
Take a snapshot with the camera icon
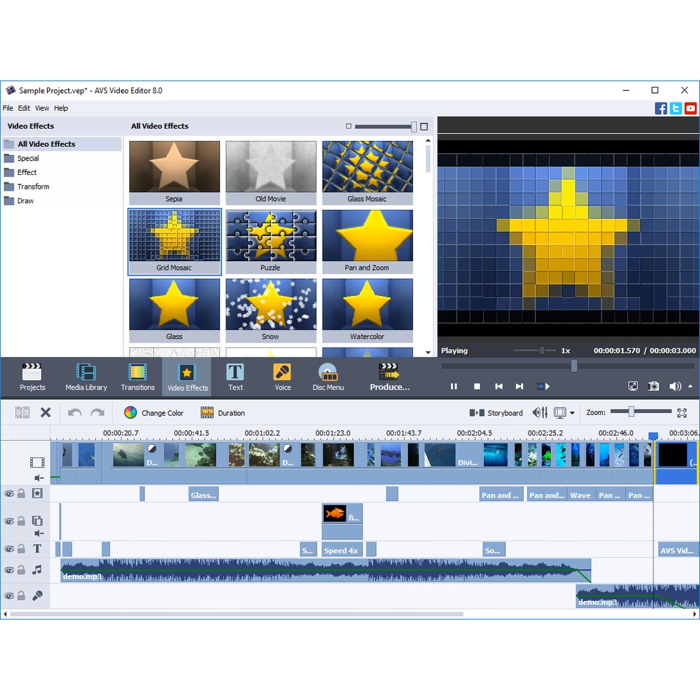(x=654, y=386)
